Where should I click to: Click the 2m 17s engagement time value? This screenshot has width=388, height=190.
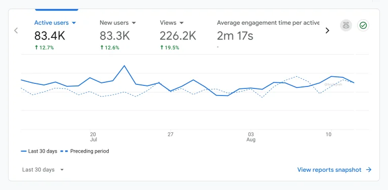point(235,36)
